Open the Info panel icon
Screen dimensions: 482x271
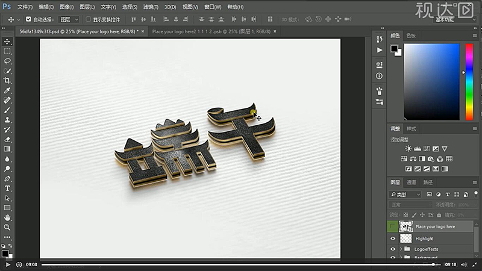(x=380, y=76)
